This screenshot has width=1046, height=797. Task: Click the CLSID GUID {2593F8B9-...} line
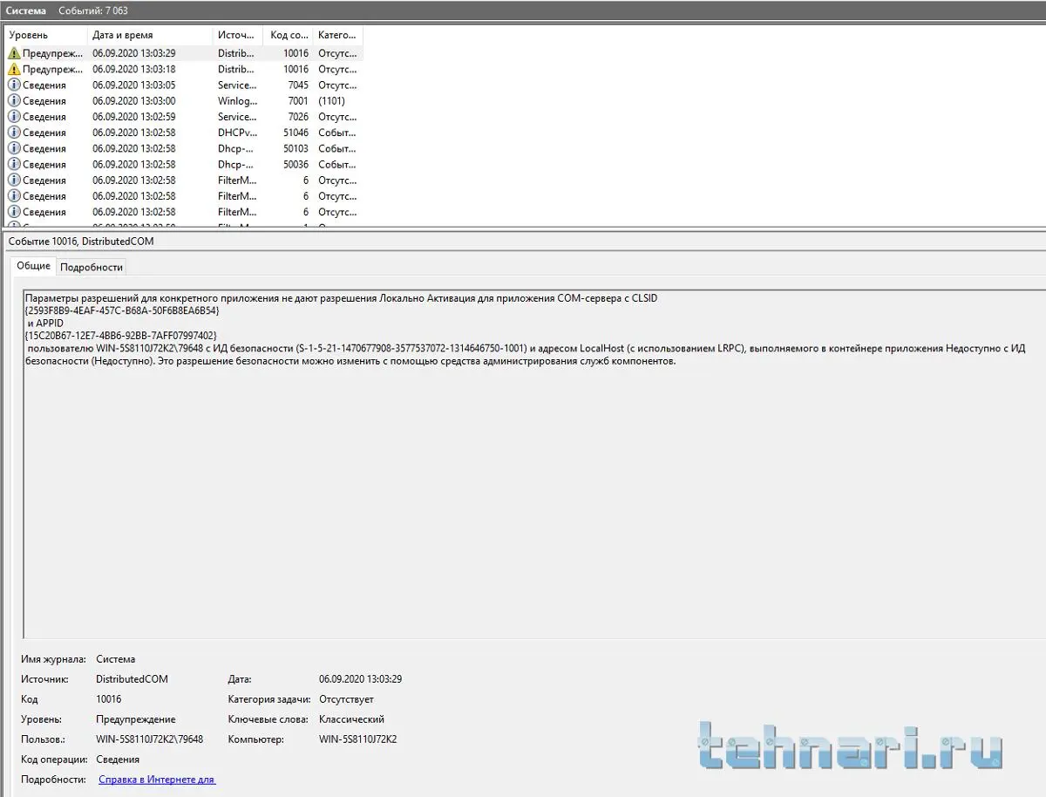pyautogui.click(x=122, y=310)
